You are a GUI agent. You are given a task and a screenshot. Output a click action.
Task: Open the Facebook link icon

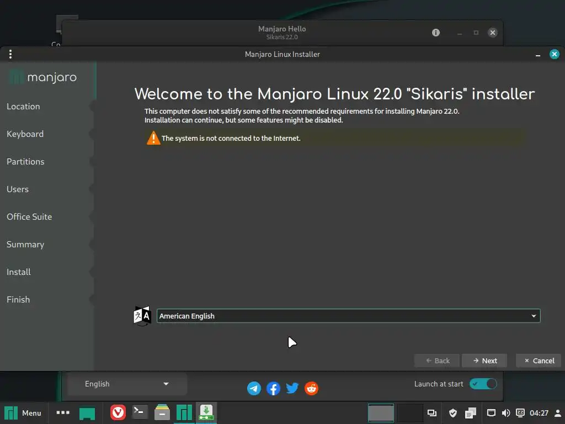click(273, 388)
